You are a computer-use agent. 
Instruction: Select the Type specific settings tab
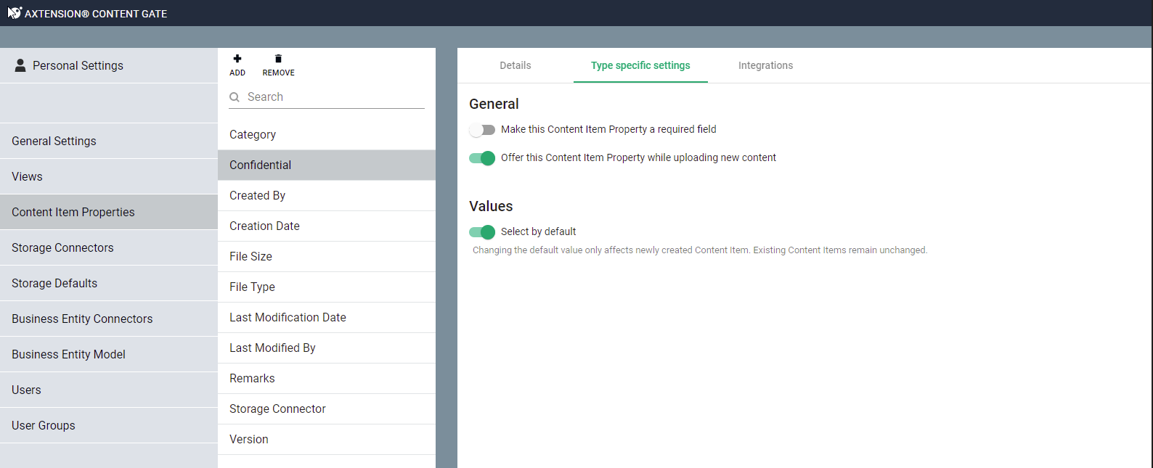click(640, 65)
